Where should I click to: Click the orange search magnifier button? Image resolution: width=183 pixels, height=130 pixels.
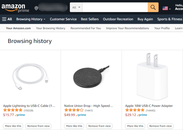point(153,7)
